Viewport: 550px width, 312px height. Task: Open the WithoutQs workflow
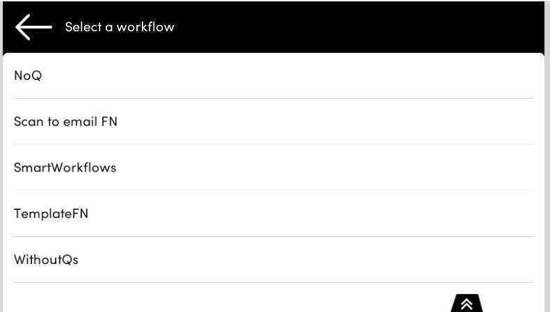[x=46, y=260]
